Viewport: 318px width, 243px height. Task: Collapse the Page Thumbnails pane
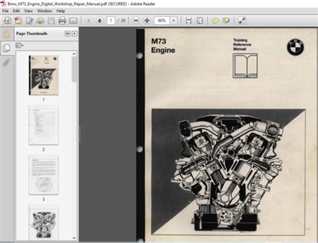67,34
